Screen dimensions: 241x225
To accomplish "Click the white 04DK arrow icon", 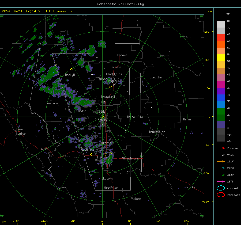I will [221, 155].
